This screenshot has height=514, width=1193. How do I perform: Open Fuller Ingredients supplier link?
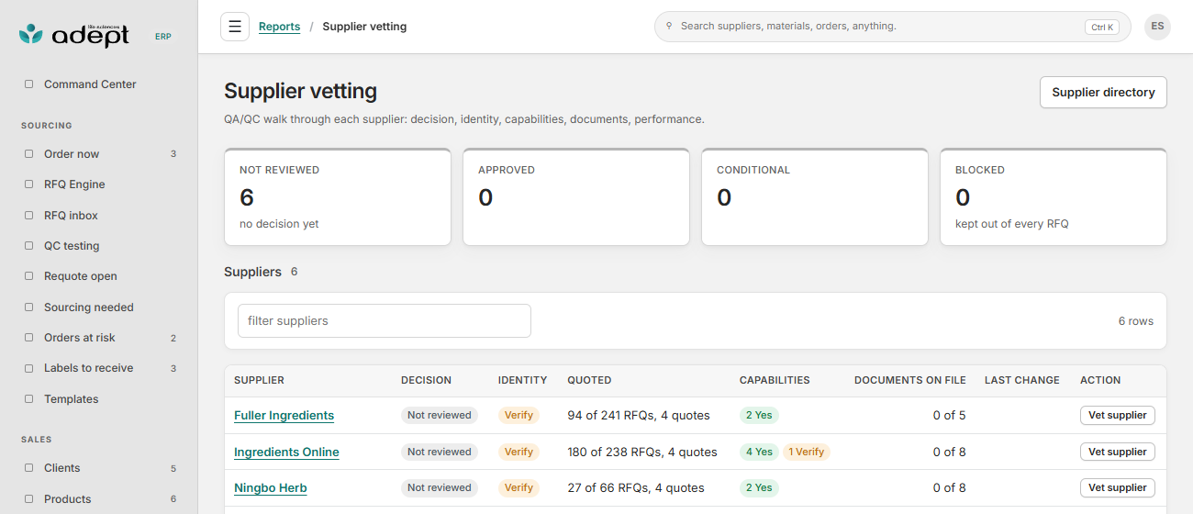(284, 415)
